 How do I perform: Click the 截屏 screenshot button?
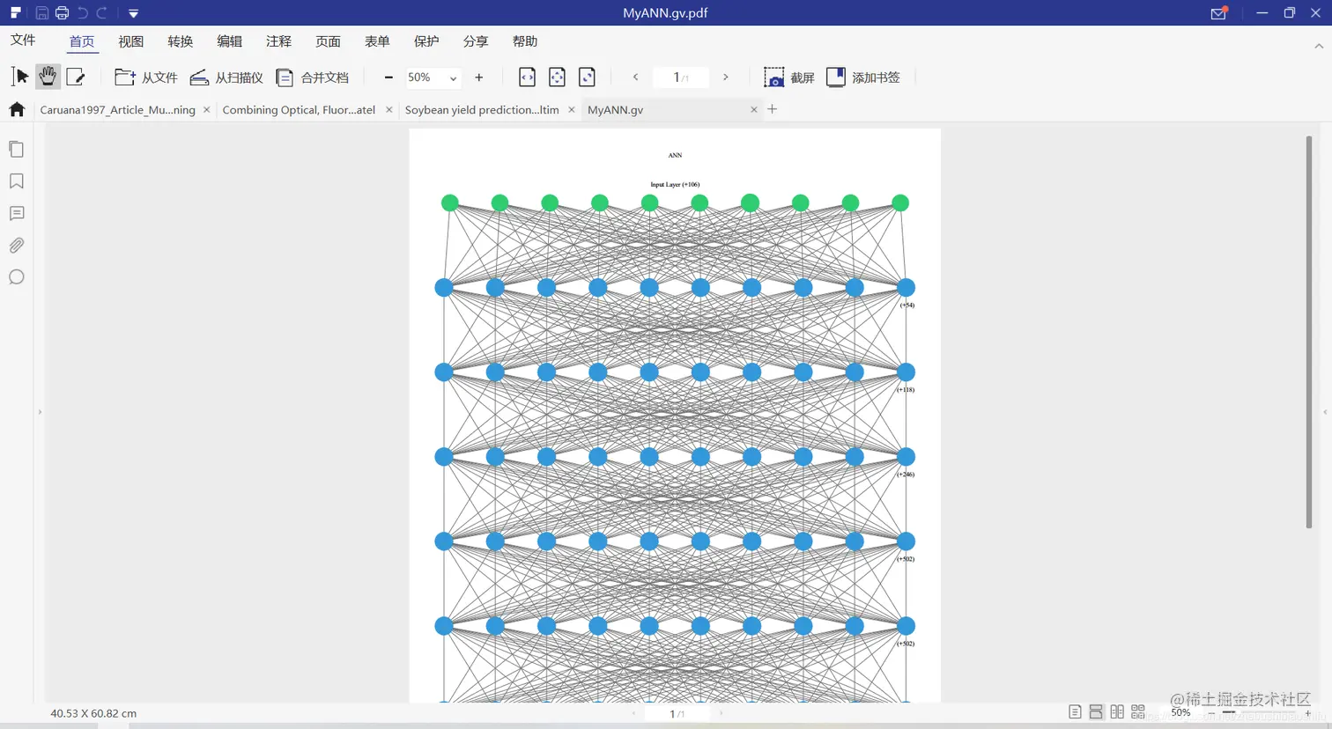point(788,77)
